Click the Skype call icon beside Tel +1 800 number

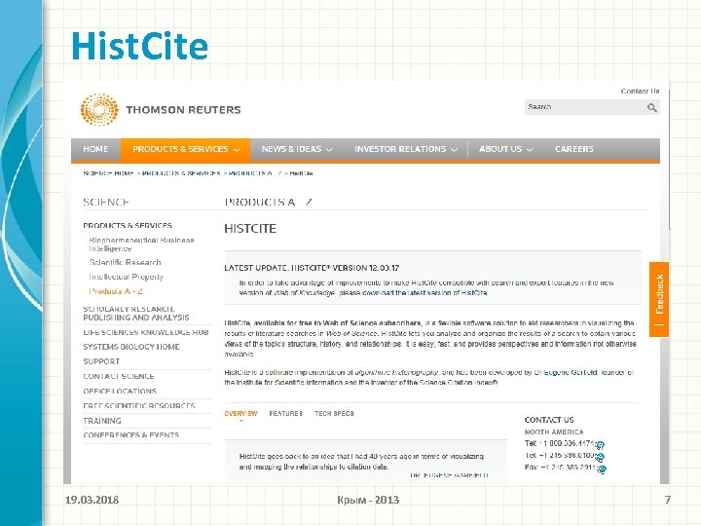click(600, 445)
